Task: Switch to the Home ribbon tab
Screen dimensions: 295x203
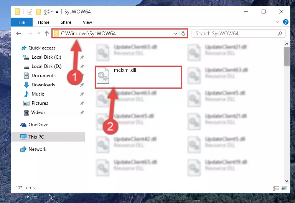Action: 44,22
